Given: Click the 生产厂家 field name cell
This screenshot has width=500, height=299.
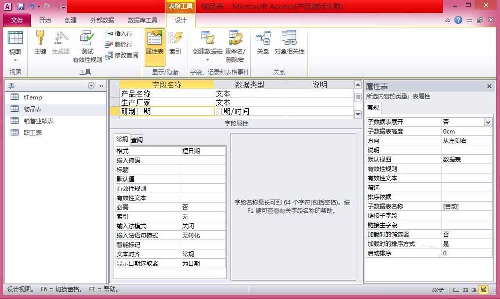Looking at the screenshot, I should tap(167, 102).
